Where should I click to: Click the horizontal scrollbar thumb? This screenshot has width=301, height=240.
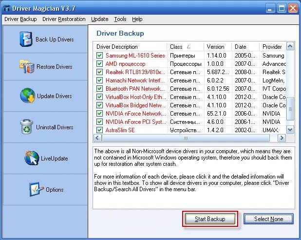coord(186,138)
